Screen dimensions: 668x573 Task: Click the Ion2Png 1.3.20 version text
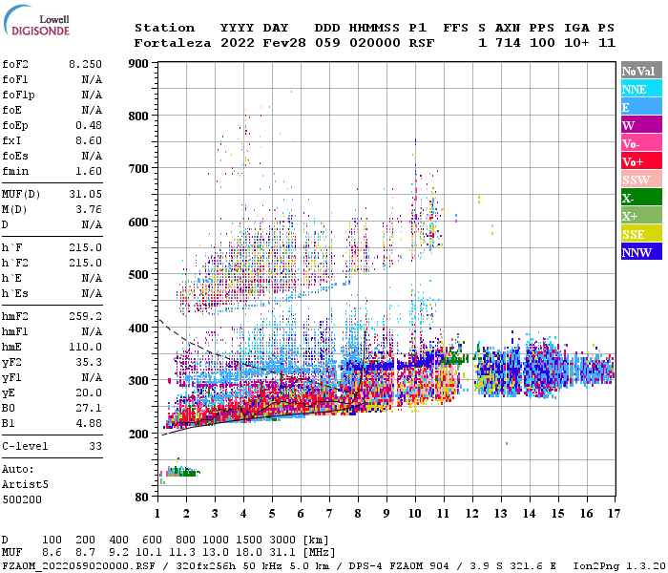pyautogui.click(x=619, y=566)
